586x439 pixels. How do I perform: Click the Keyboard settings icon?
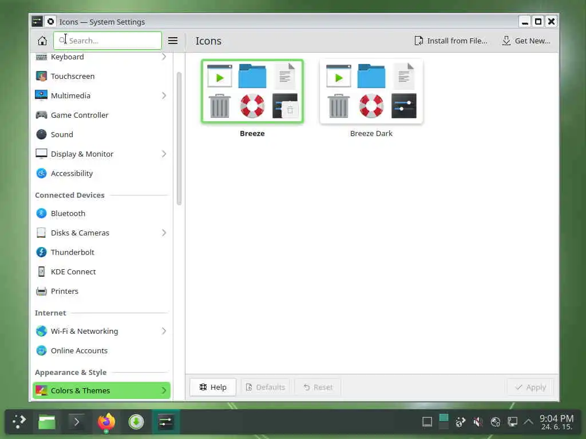click(x=41, y=57)
